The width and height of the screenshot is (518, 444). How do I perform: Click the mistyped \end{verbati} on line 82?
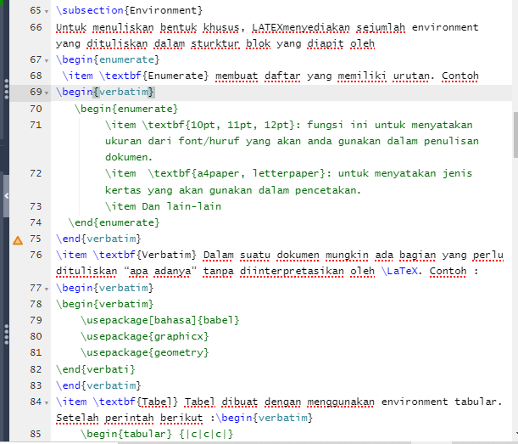point(96,369)
